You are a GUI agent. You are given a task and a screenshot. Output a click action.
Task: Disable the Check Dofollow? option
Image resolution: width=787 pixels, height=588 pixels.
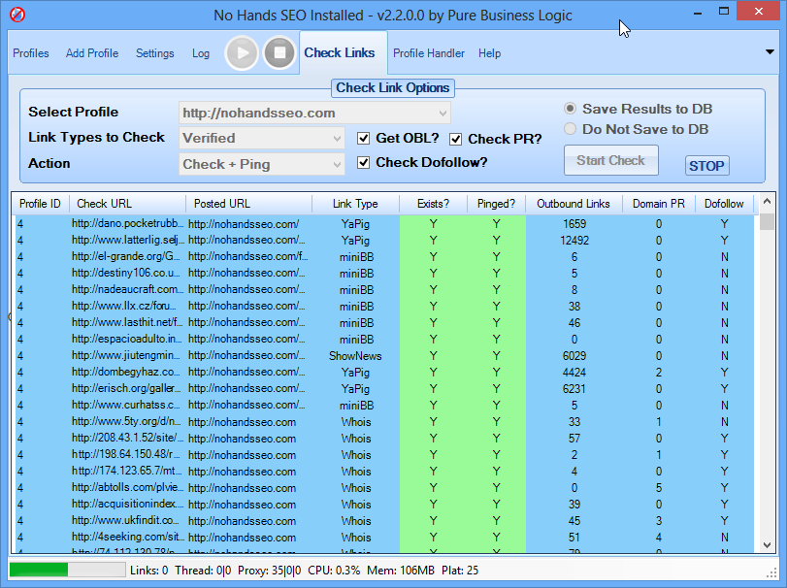364,163
